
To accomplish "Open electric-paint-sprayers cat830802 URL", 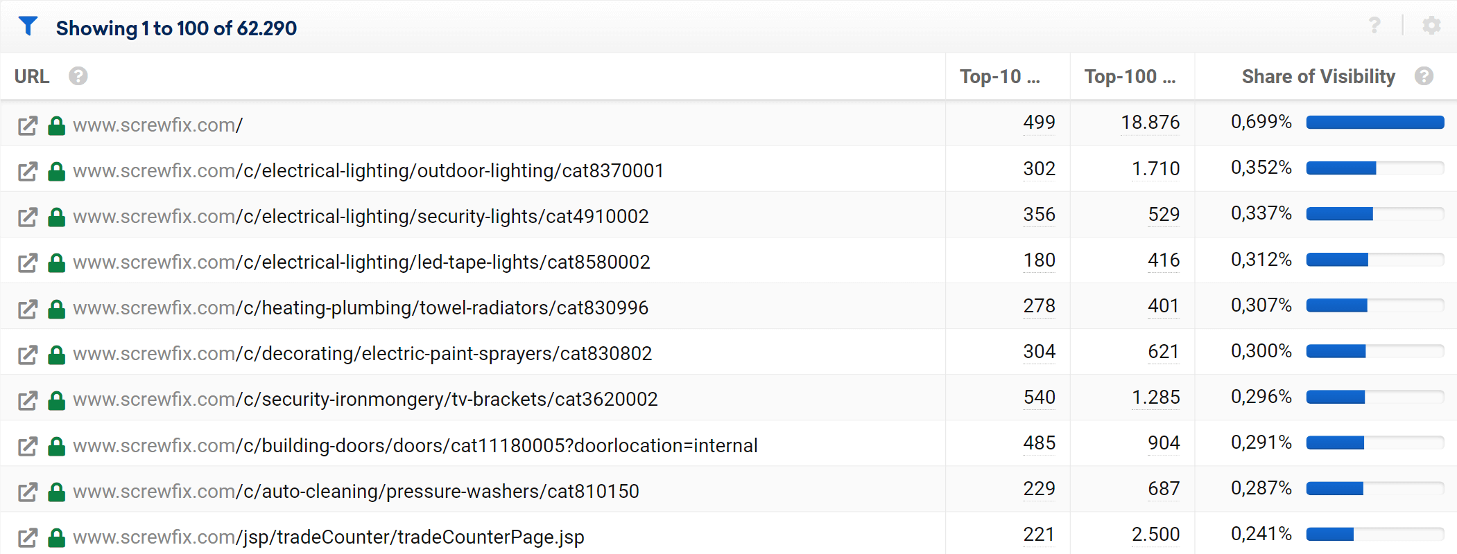I will click(x=363, y=354).
